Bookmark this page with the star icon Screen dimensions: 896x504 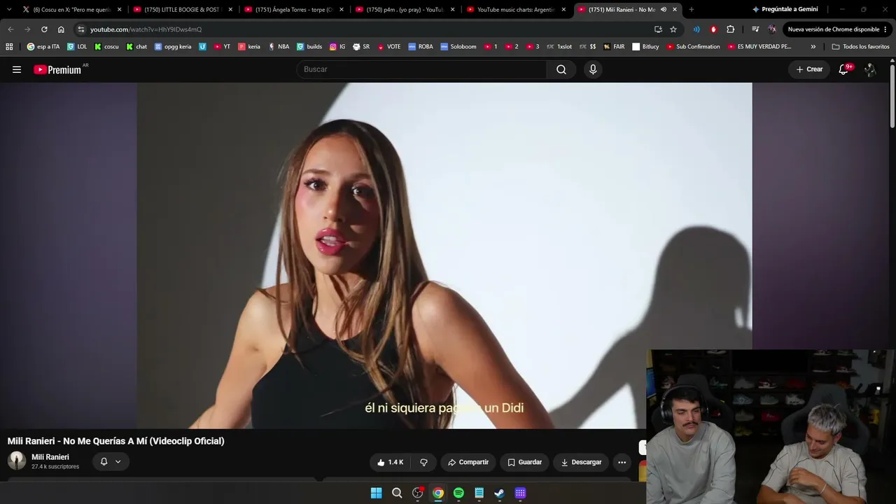pyautogui.click(x=673, y=29)
